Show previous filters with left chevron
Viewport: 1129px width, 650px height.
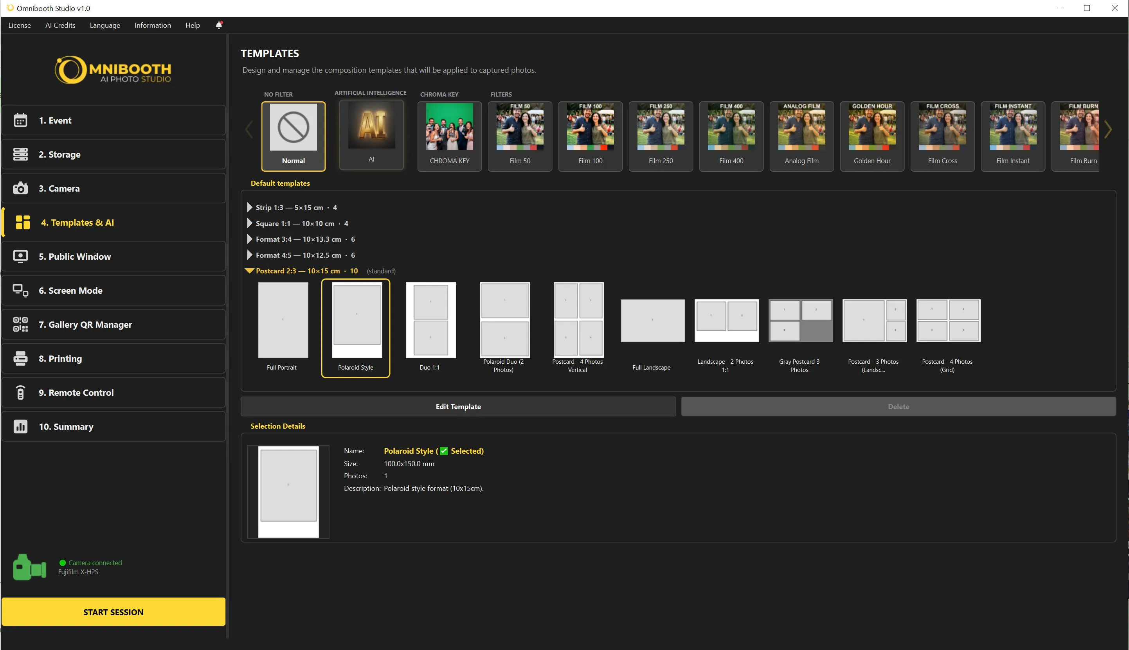coord(249,129)
